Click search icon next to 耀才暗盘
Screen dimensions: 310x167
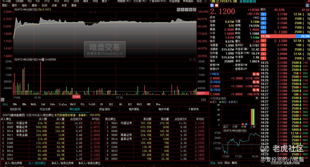[254, 90]
